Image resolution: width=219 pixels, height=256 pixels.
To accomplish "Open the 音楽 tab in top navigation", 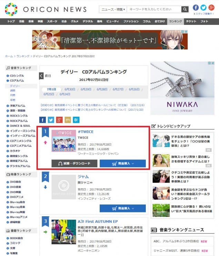I will pos(31,21).
